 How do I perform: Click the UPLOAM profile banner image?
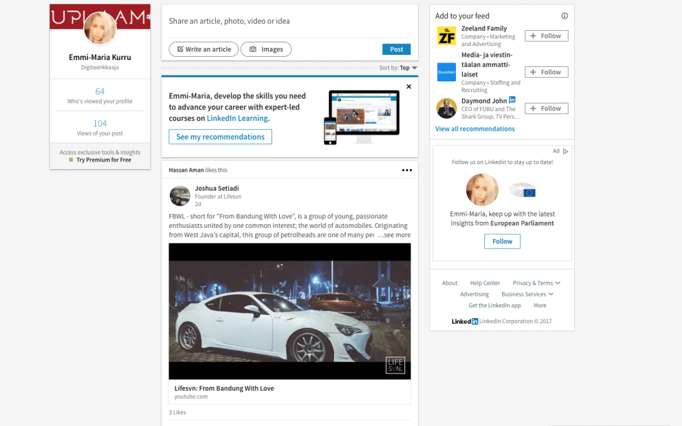coord(100,17)
